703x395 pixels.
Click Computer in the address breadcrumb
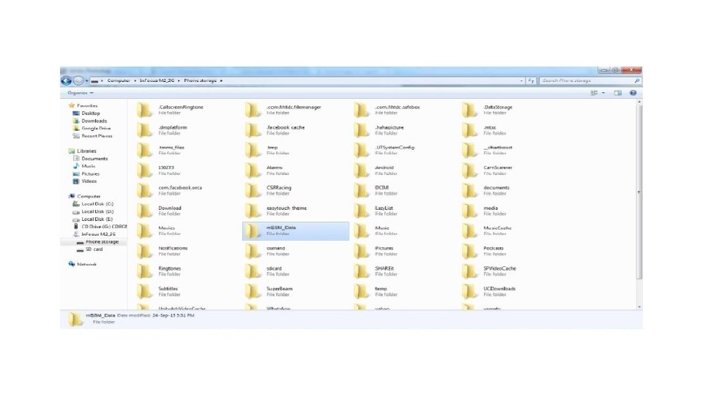tap(119, 80)
